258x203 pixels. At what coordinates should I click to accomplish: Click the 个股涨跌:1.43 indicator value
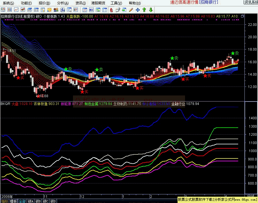[54, 16]
